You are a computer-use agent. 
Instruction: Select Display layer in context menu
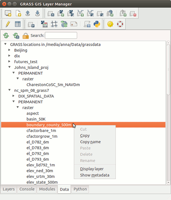point(92,169)
